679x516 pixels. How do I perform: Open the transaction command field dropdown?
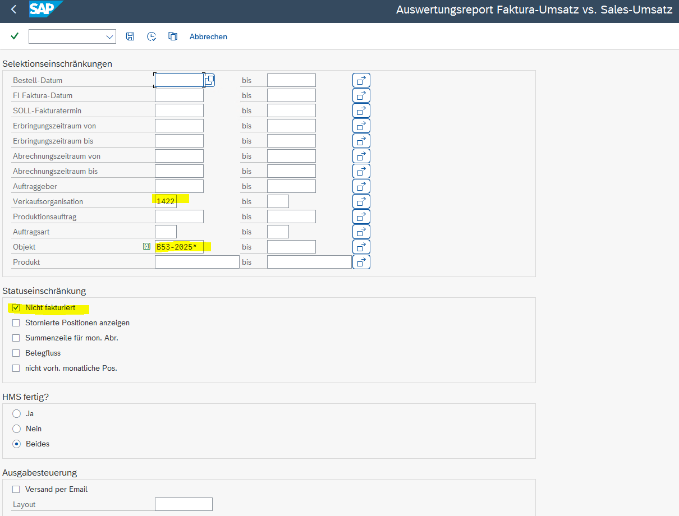click(x=109, y=37)
